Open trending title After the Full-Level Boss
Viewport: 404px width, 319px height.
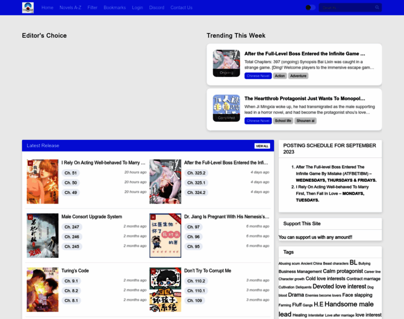[305, 54]
